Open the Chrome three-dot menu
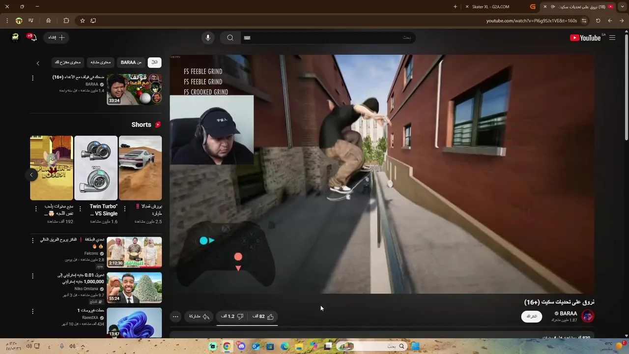 [7, 21]
